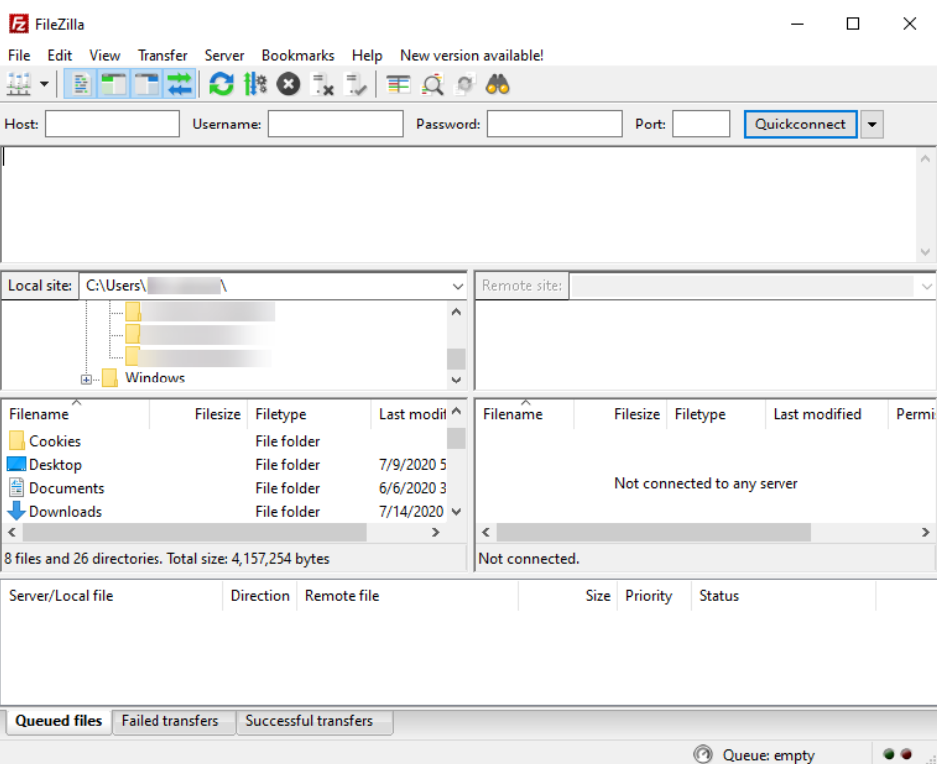Click inside the Host input field
Viewport: 937px width, 764px height.
click(112, 124)
